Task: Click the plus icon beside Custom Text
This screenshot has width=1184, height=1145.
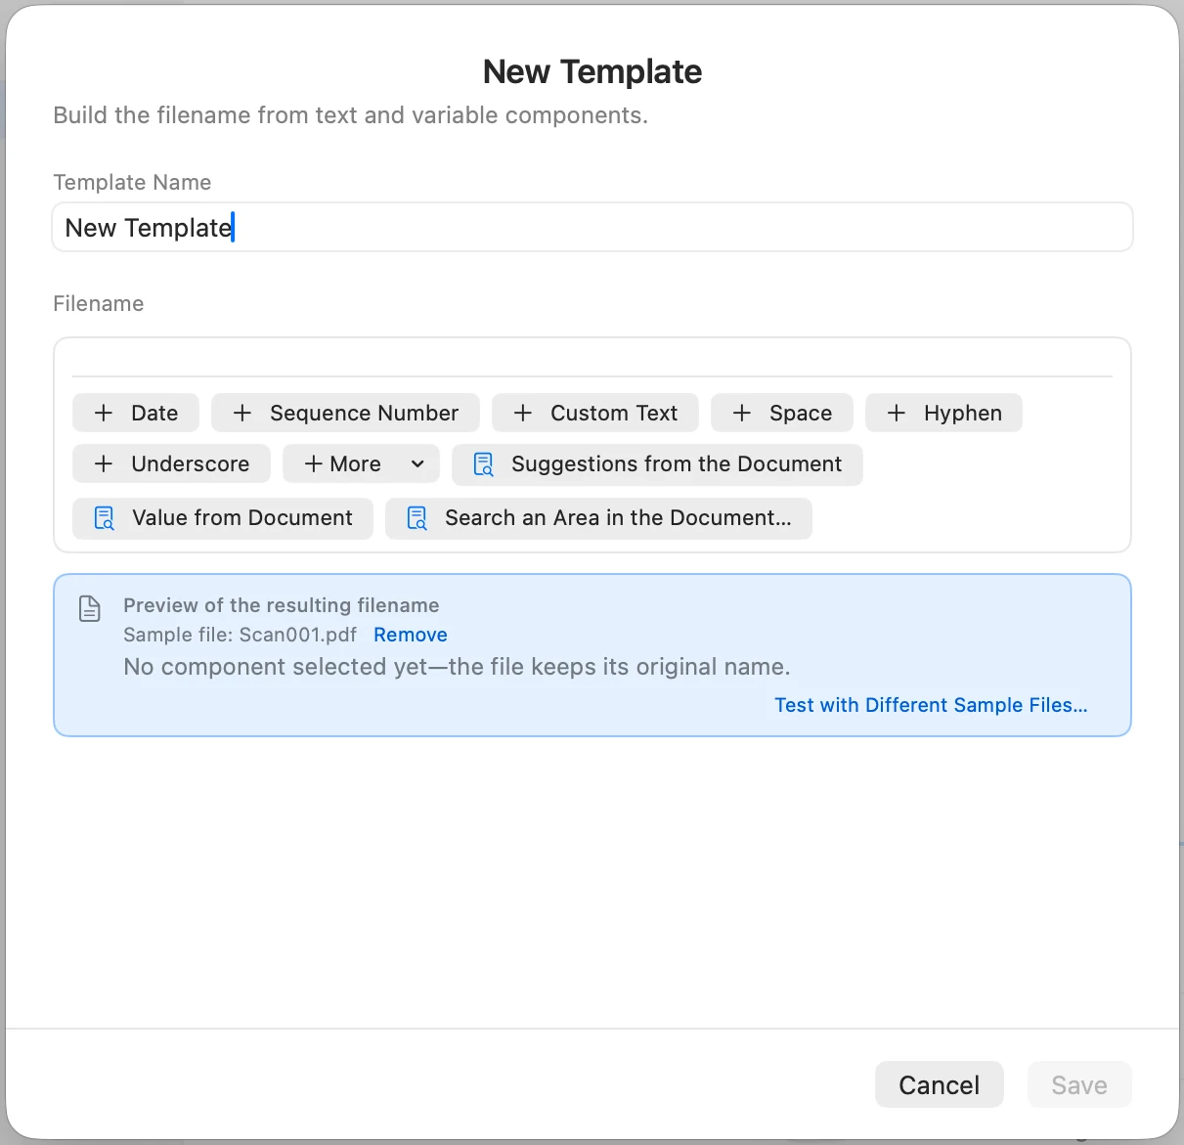Action: (523, 413)
